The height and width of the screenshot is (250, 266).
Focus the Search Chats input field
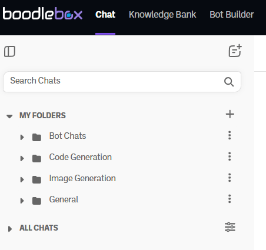122,82
